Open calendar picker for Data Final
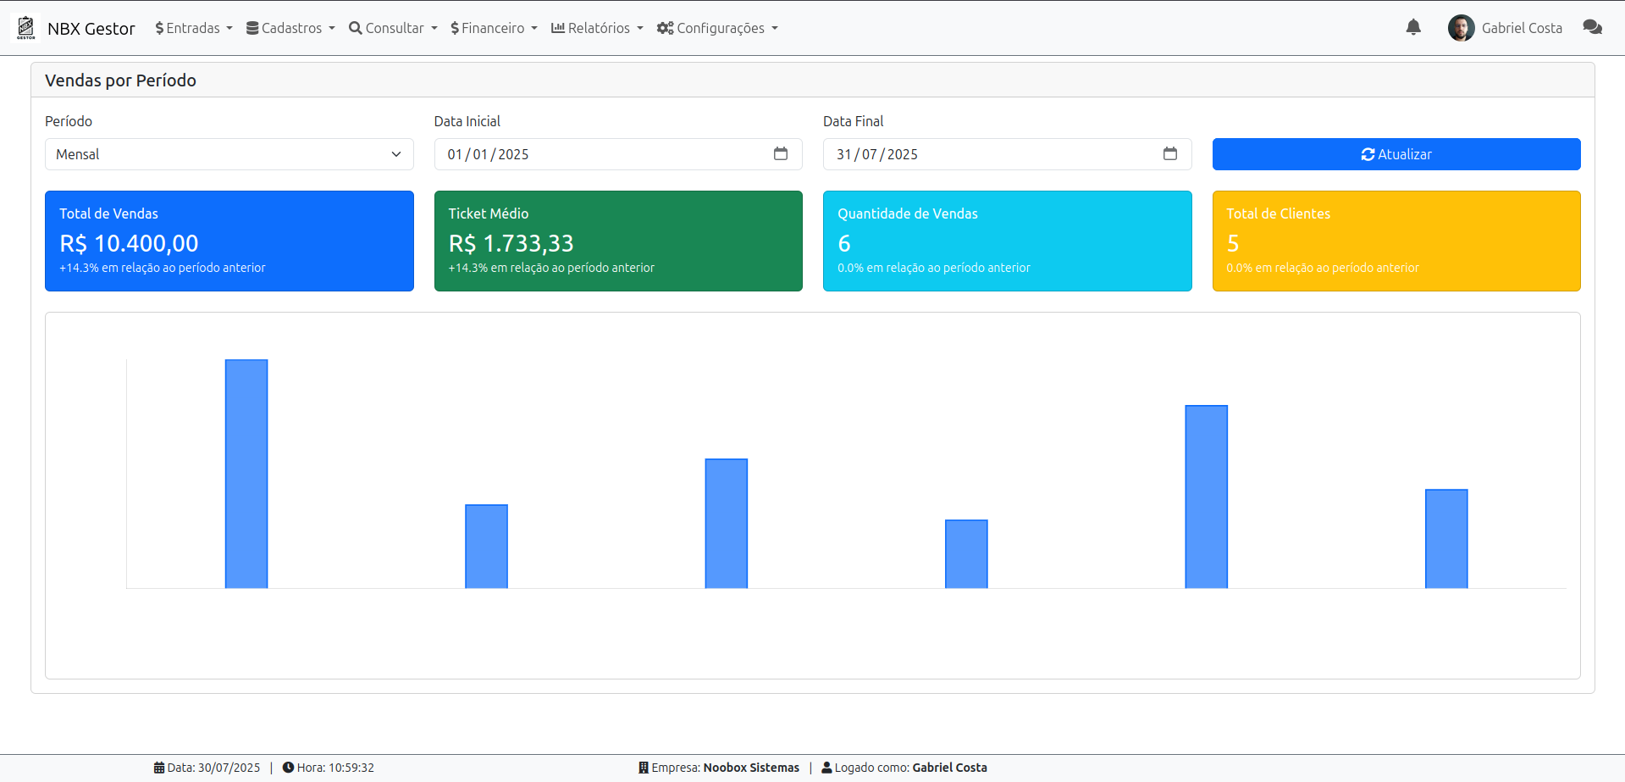Image resolution: width=1625 pixels, height=782 pixels. click(1169, 154)
